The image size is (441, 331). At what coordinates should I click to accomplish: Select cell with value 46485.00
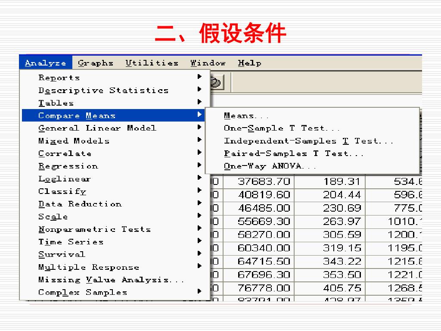259,208
